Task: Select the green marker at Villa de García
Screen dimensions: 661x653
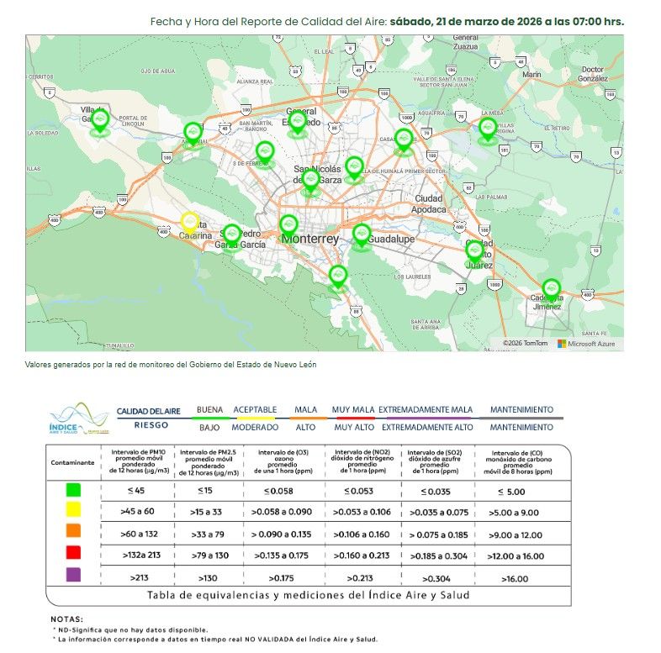Action: (x=100, y=120)
